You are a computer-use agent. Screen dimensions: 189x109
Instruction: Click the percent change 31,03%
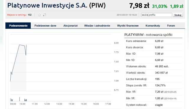(159, 6)
